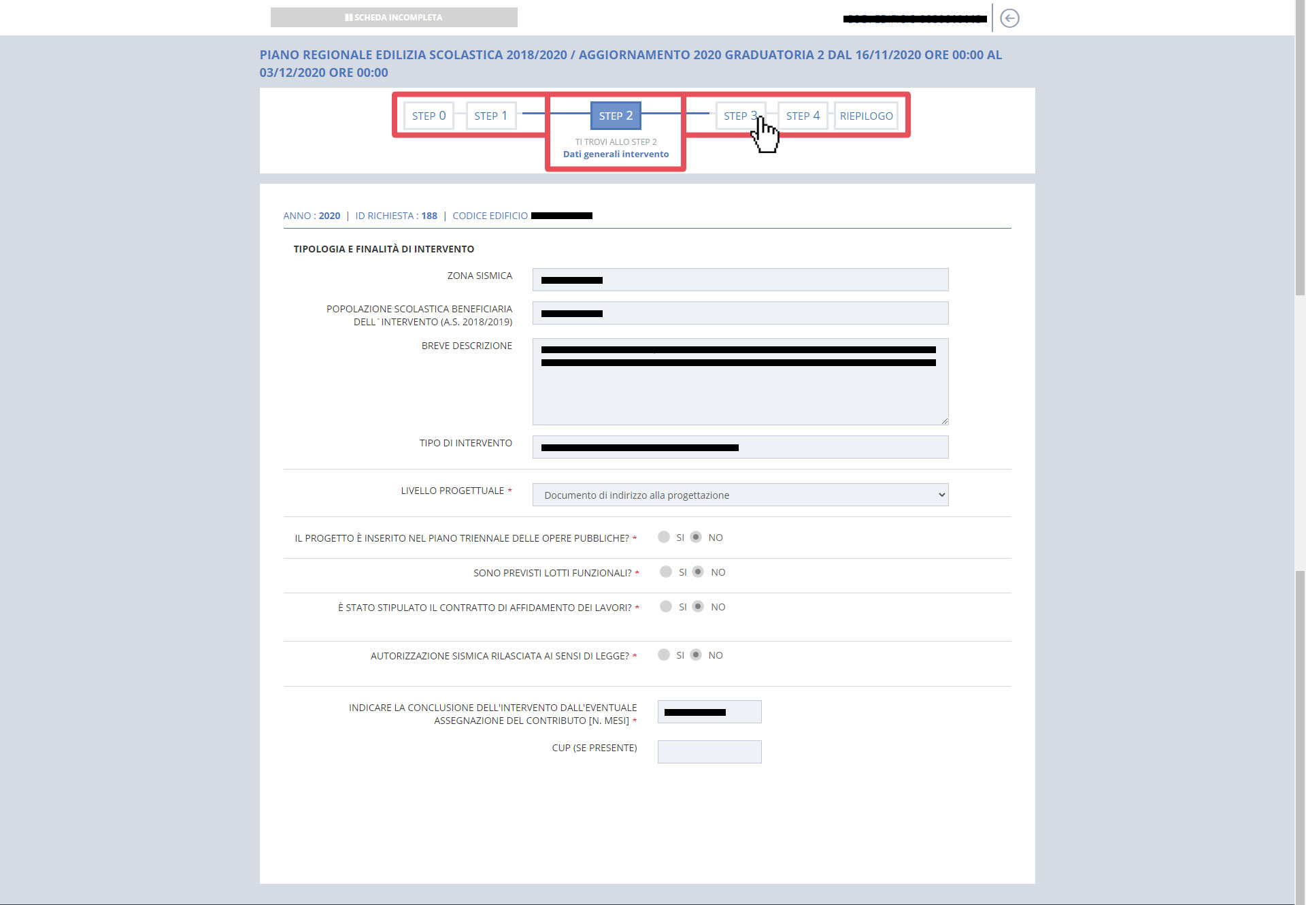1306x905 pixels.
Task: Pick SI for autorizzazione sismica
Action: coord(664,655)
